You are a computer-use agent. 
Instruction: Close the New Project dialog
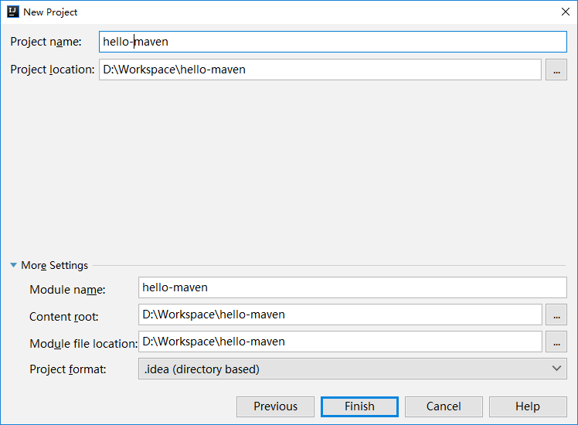[x=566, y=12]
